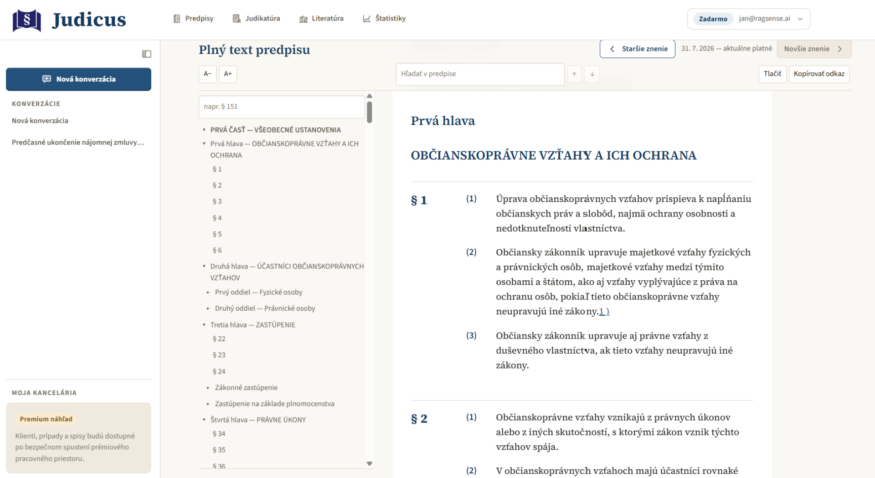Open footnote link 1) in § 1

coord(604,312)
